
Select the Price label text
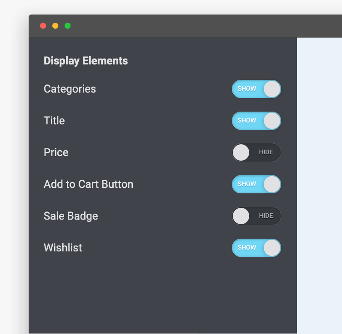pos(56,152)
